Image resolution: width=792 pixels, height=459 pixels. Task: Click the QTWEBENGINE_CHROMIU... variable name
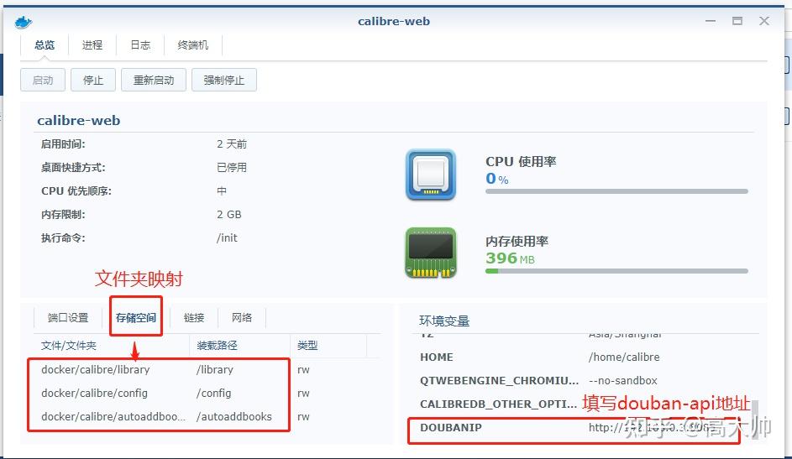pos(499,381)
